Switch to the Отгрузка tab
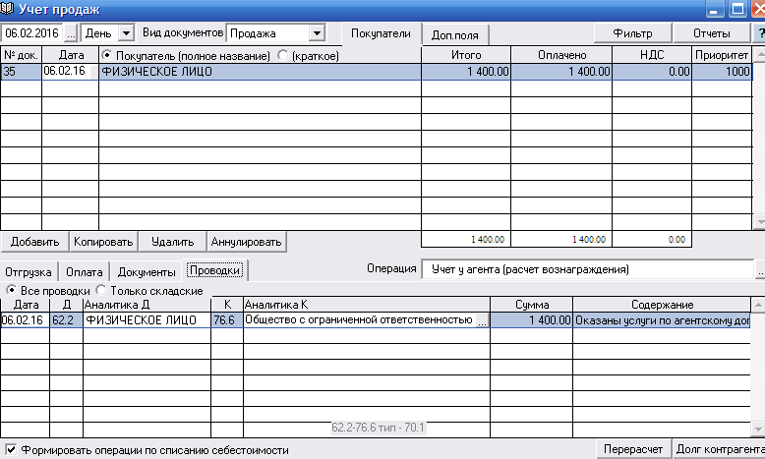This screenshot has height=459, width=765. tap(29, 271)
